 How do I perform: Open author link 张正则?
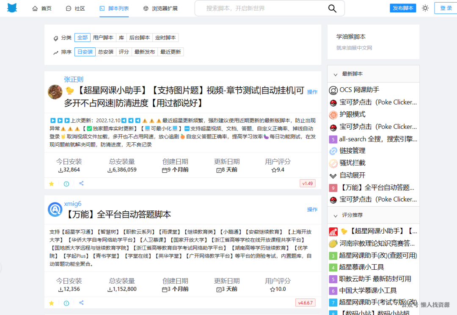[74, 79]
